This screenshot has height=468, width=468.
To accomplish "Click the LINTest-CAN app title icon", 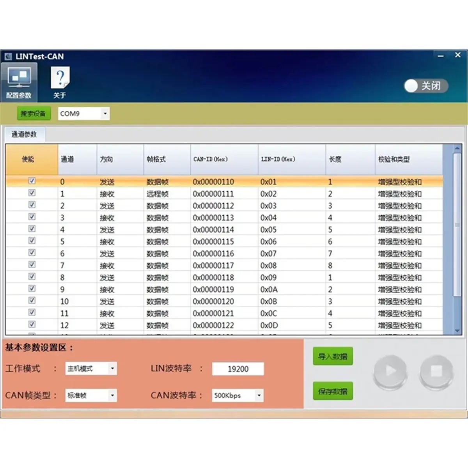I will point(8,57).
